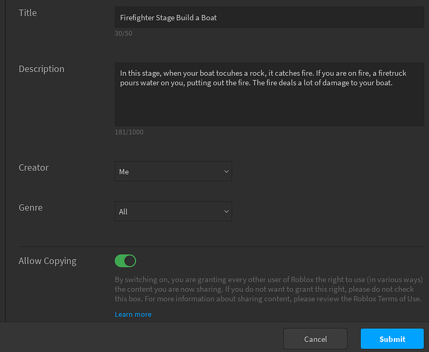429x352 pixels.
Task: Click inside the Description text area
Action: (x=269, y=100)
